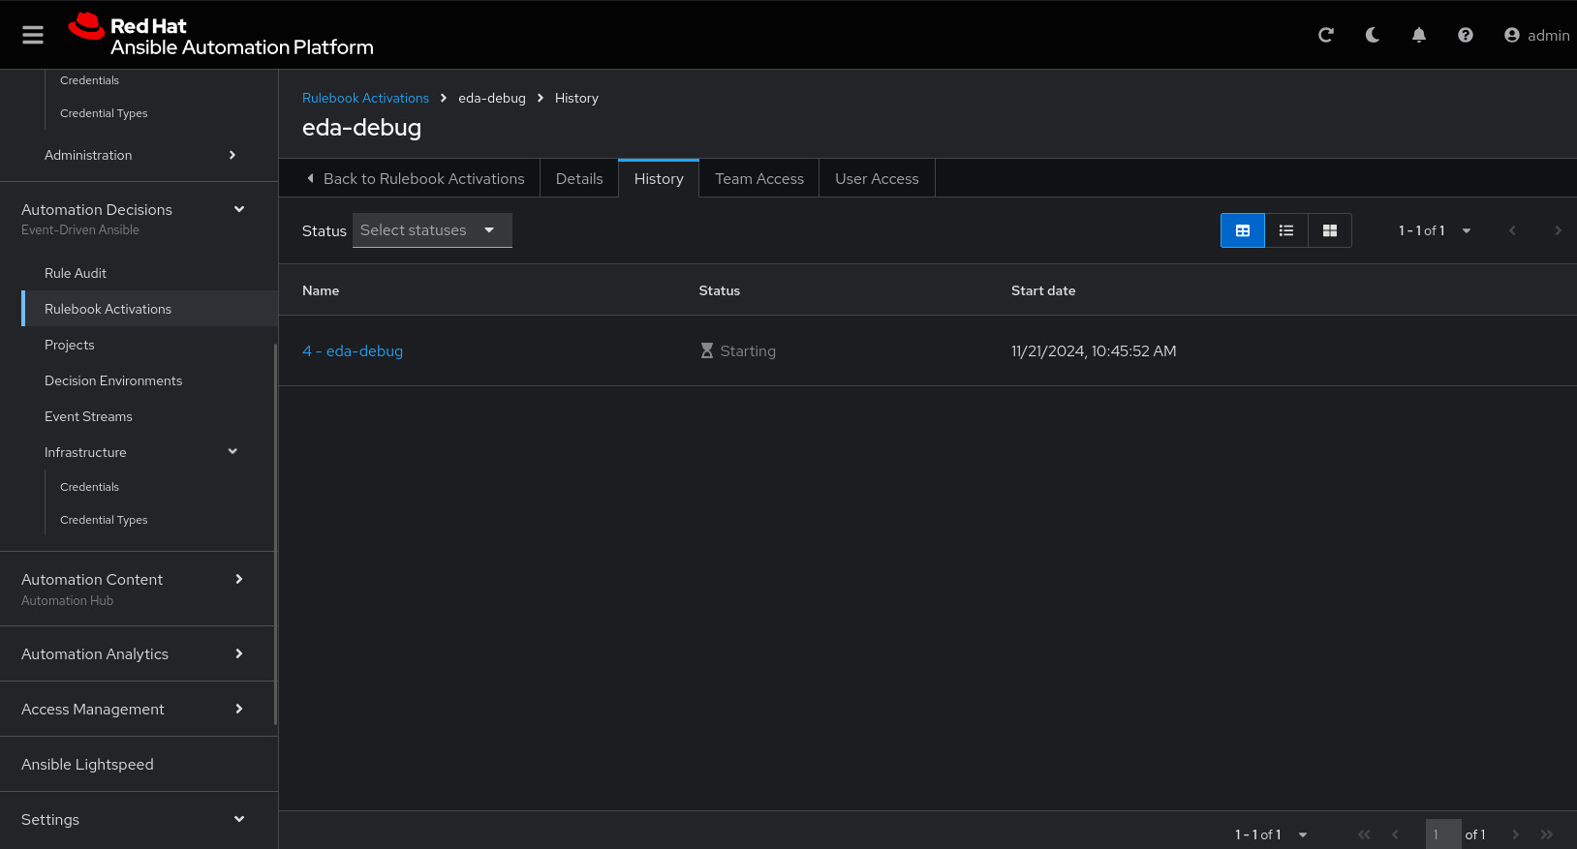Open the Team Access tab

point(759,179)
